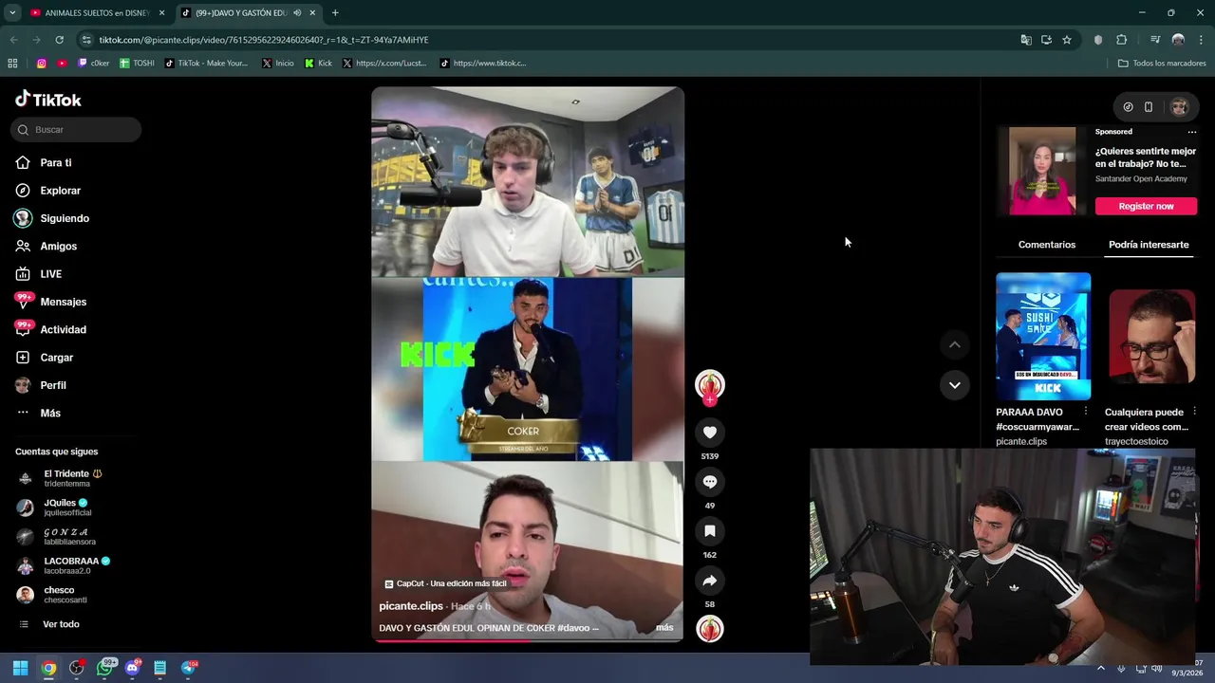Open the TikTok coins icon in top pill
1215x683 pixels.
(x=1128, y=107)
